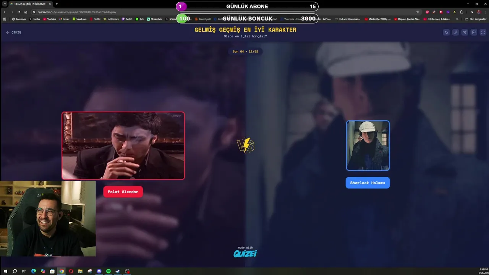
Task: Expand the hidden bookmarks chevron
Action: (457, 19)
